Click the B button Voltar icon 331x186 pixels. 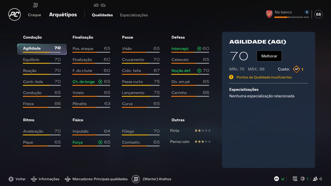tap(11, 179)
